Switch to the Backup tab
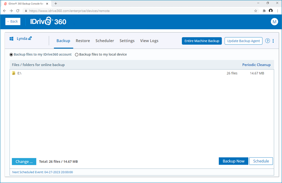The image size is (282, 183). coord(63,41)
